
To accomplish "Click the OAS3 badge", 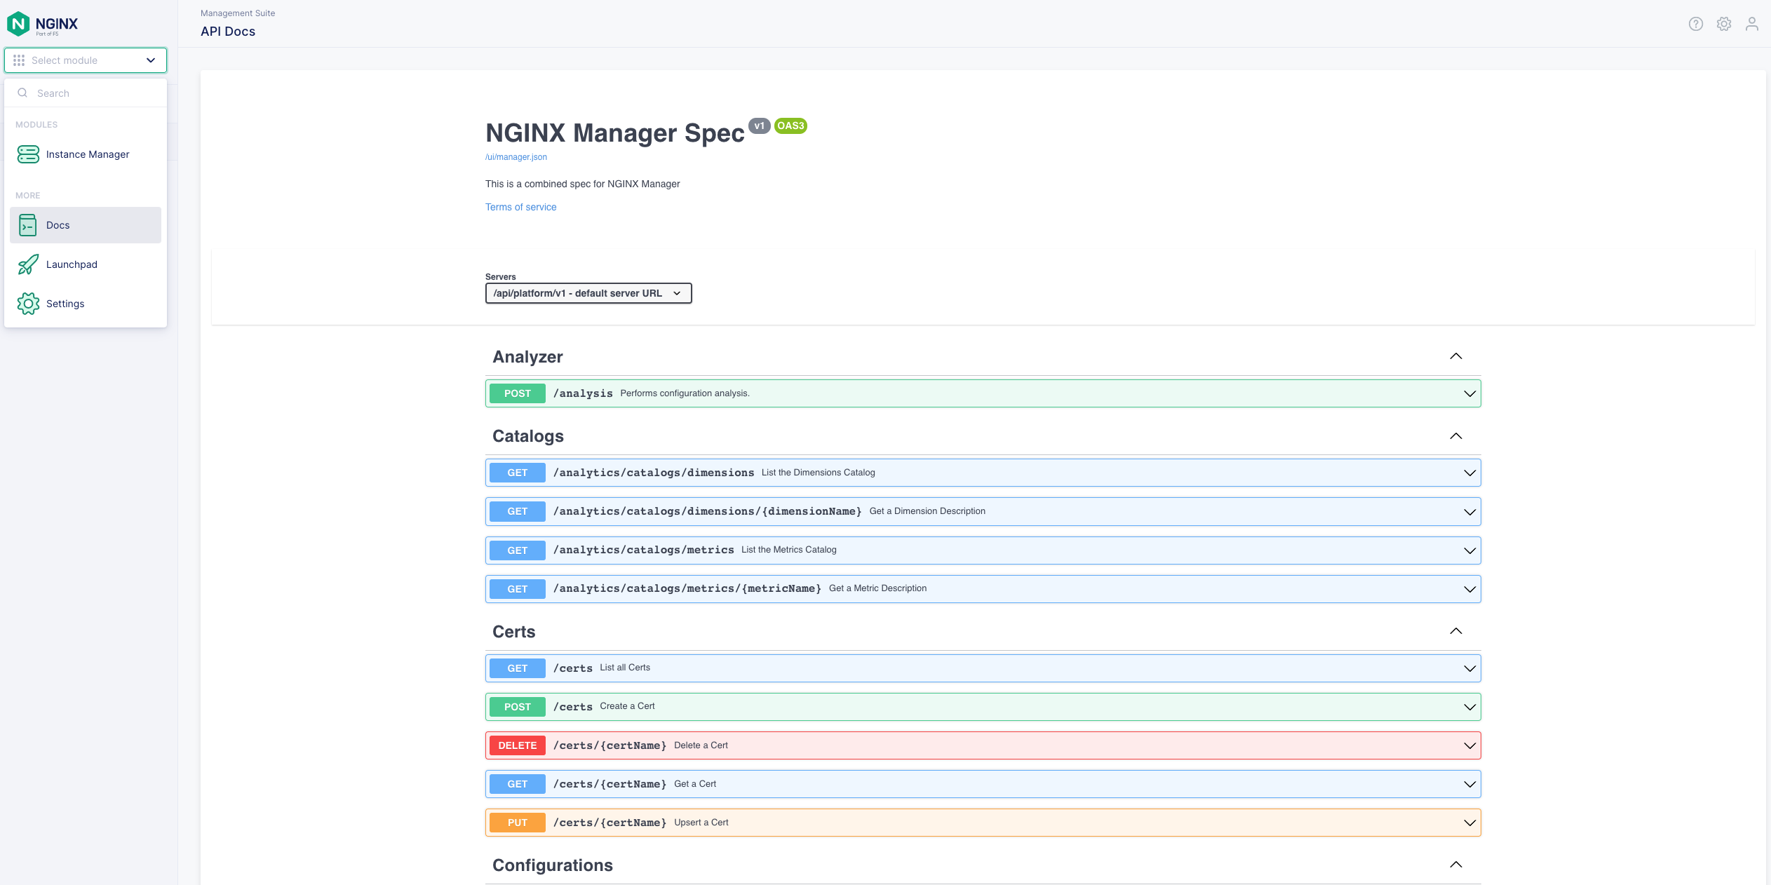I will coord(790,126).
